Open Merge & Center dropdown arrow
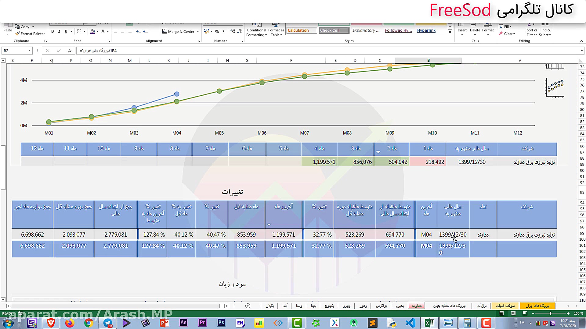Screen dimensions: 586x329 [198, 32]
